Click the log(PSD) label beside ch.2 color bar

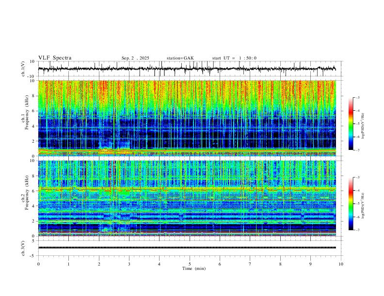pyautogui.click(x=363, y=206)
